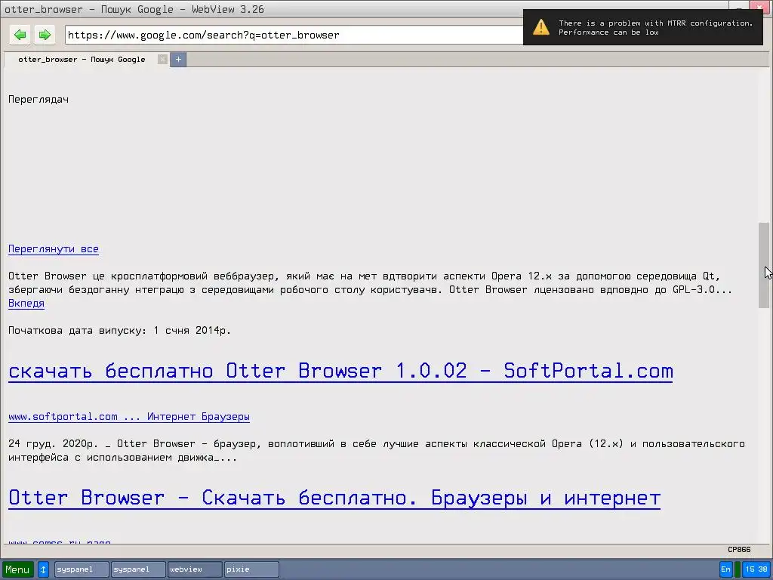Switch to the pixie taskbar item

tap(251, 569)
